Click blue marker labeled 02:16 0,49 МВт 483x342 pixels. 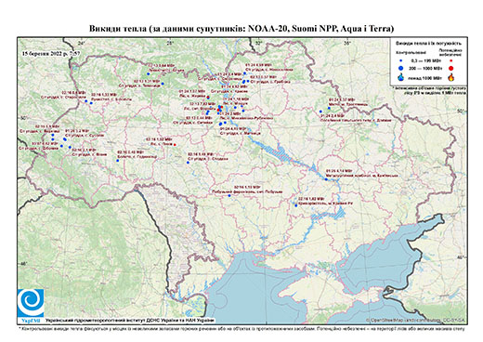tap(188, 163)
